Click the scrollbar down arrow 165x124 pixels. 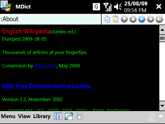tap(162, 106)
